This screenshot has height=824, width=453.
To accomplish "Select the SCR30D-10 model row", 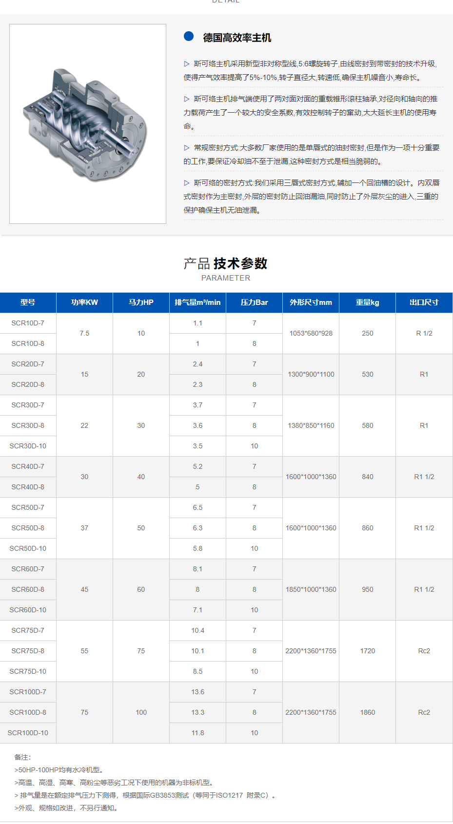I will click(28, 446).
